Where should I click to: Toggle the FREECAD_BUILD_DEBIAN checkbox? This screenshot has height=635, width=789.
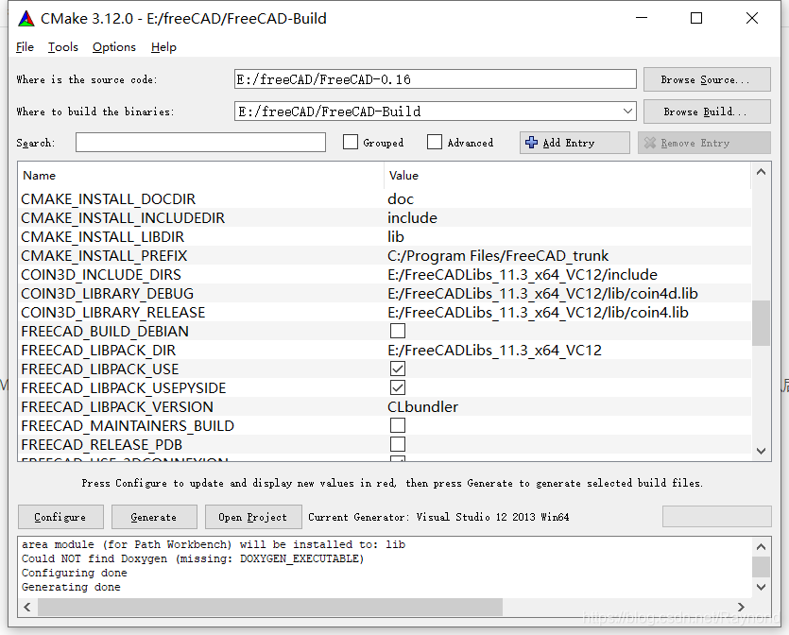pos(398,331)
